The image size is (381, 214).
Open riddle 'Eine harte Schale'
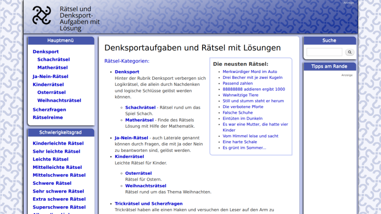coord(240,142)
